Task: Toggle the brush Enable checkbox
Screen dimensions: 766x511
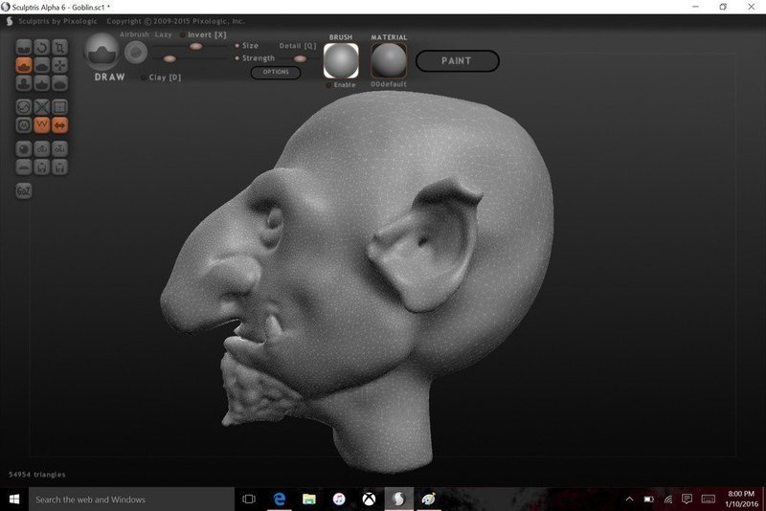Action: click(x=329, y=85)
